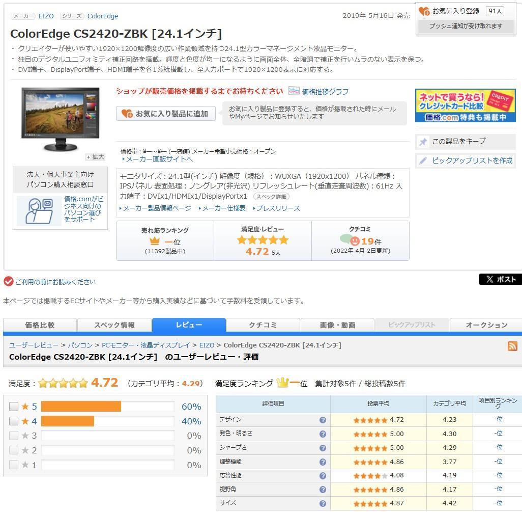Click the checkmark icon beside ご利用の前にお読みください
The width and height of the screenshot is (522, 512).
coord(7,281)
